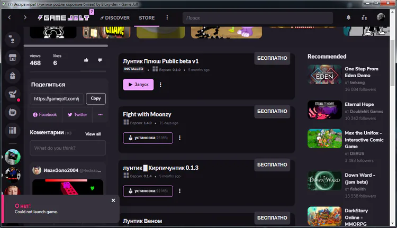Viewport: 397px width, 228px height.
Task: Dislike the game with thumbs down
Action: pyautogui.click(x=100, y=60)
